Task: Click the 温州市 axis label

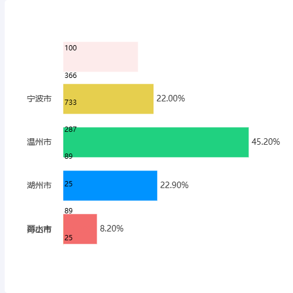Action: click(x=39, y=142)
